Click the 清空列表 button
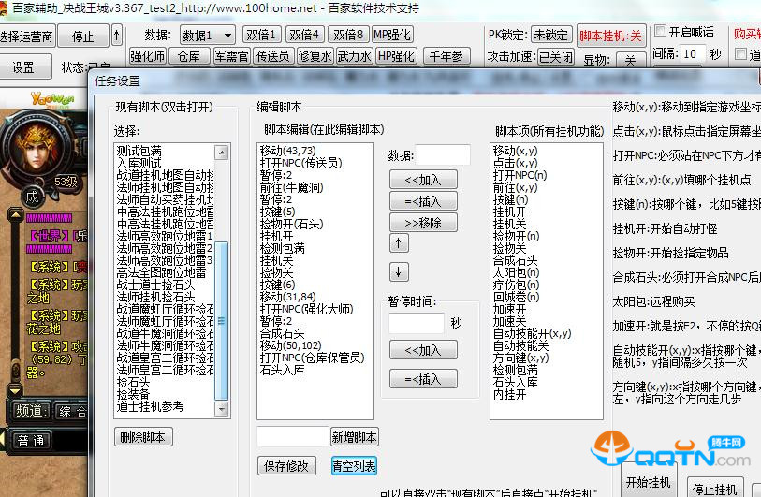 [x=354, y=466]
